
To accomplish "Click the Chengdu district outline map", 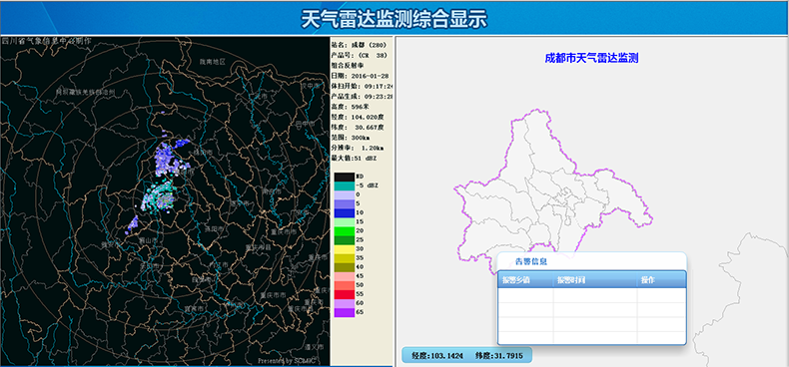I will pos(552,191).
